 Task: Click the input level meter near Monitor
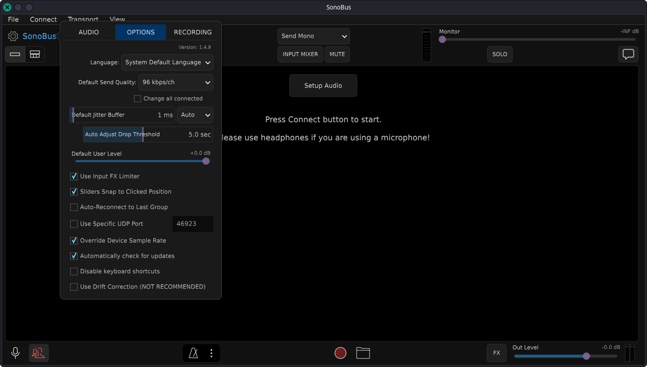(427, 45)
